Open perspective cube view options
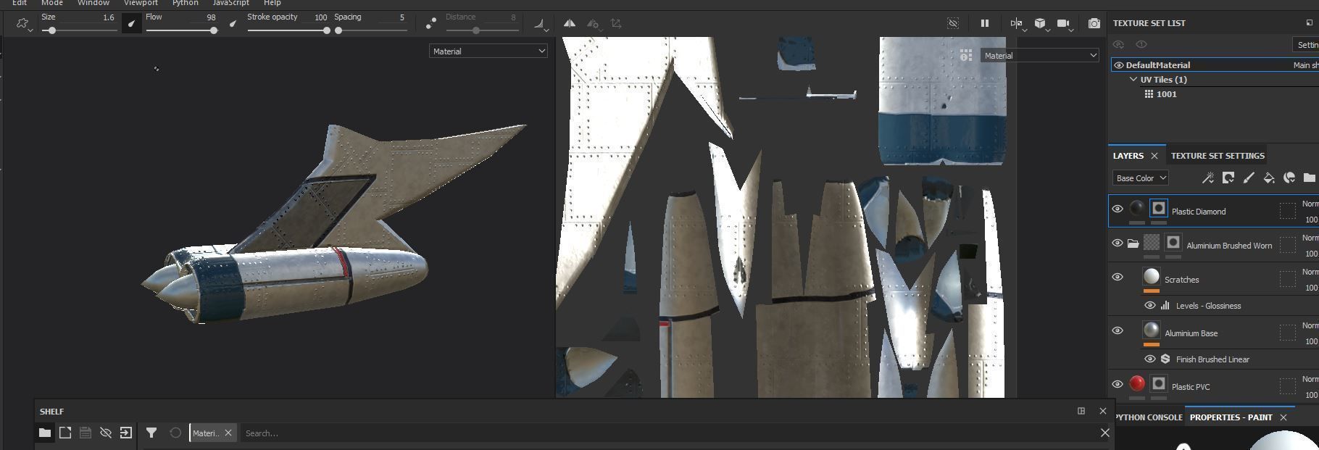 point(1041,24)
